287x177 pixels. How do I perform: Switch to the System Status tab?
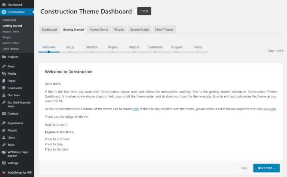(140, 29)
